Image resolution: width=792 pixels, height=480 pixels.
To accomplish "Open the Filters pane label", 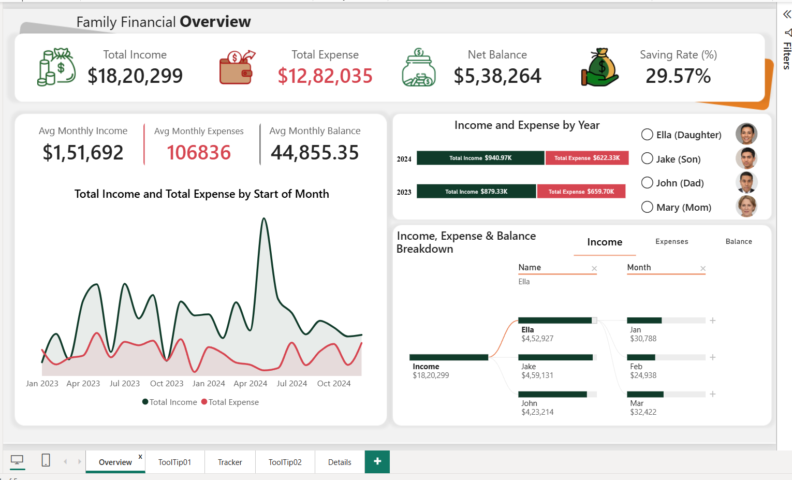I will pos(787,55).
